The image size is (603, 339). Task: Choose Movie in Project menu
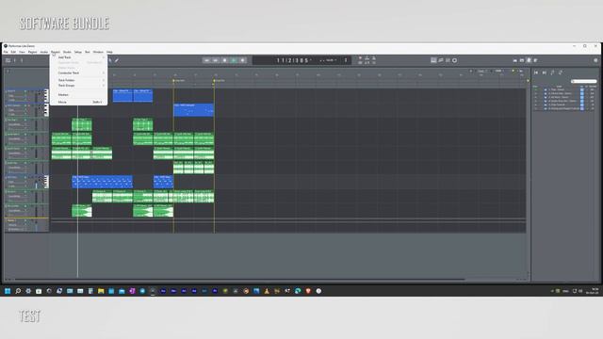point(79,102)
